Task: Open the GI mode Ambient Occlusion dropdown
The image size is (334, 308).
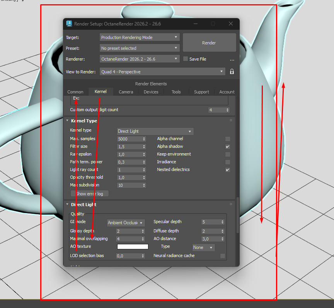Action: [x=126, y=223]
